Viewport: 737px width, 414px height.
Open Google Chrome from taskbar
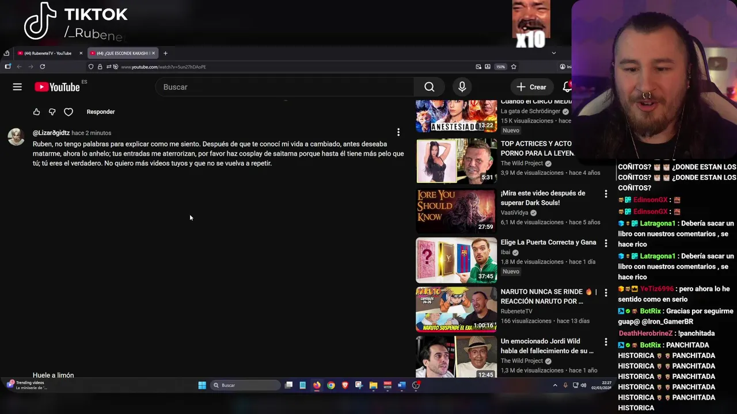pyautogui.click(x=331, y=385)
